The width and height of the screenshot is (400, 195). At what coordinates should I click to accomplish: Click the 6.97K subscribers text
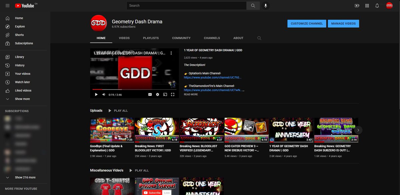(x=124, y=27)
